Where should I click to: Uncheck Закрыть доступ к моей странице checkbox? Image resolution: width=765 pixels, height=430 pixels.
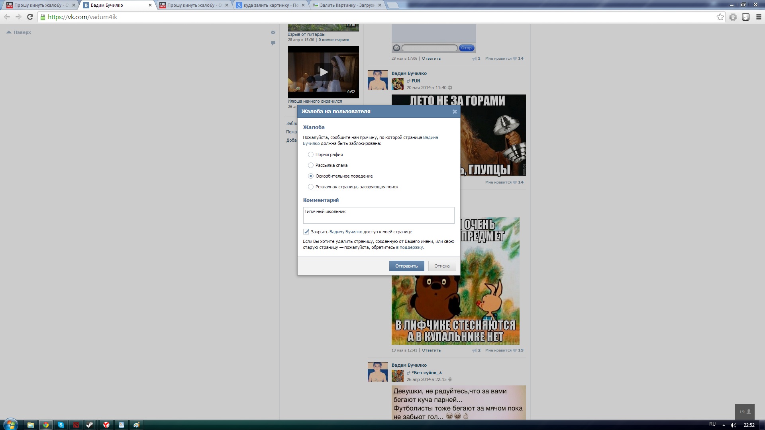tap(306, 232)
